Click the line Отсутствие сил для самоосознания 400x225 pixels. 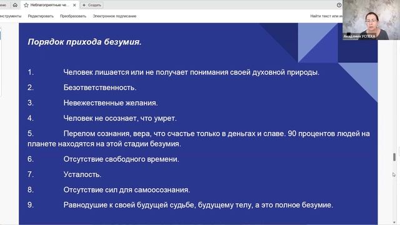coord(126,190)
